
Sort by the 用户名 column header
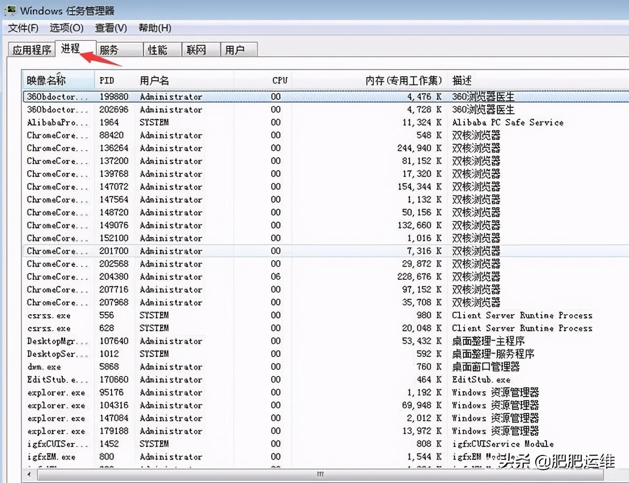pyautogui.click(x=154, y=80)
